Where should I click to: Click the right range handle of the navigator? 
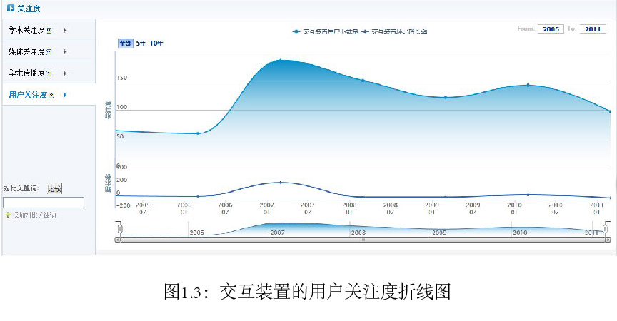point(605,229)
